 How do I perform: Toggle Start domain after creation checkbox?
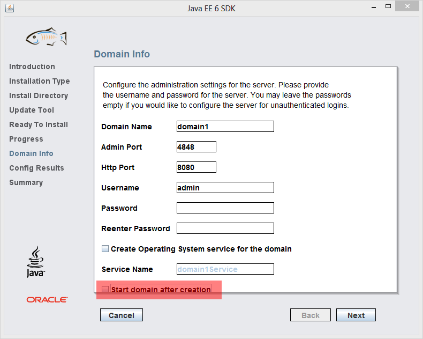click(x=105, y=289)
